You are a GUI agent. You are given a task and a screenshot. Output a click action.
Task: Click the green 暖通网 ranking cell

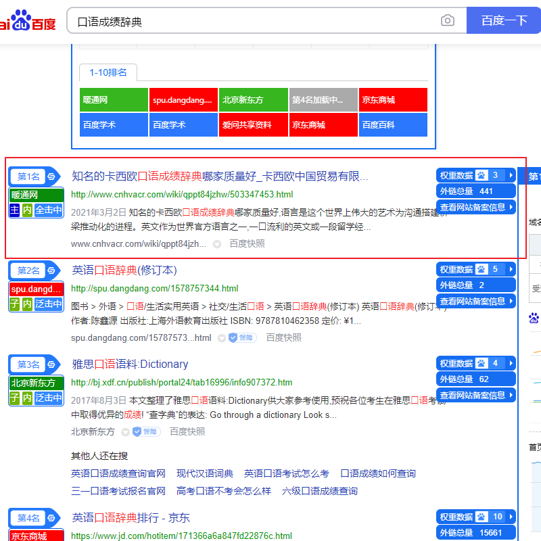click(x=114, y=99)
